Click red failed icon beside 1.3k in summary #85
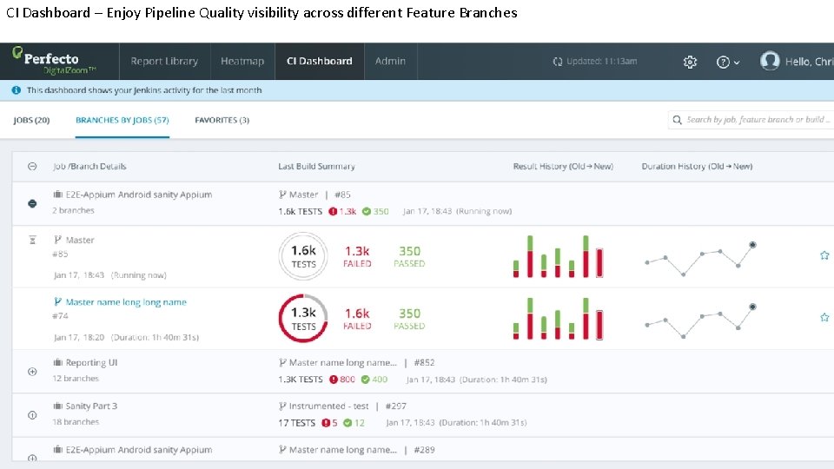 click(x=333, y=211)
